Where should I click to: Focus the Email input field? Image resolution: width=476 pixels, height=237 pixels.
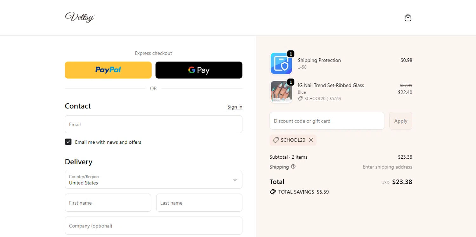point(154,124)
